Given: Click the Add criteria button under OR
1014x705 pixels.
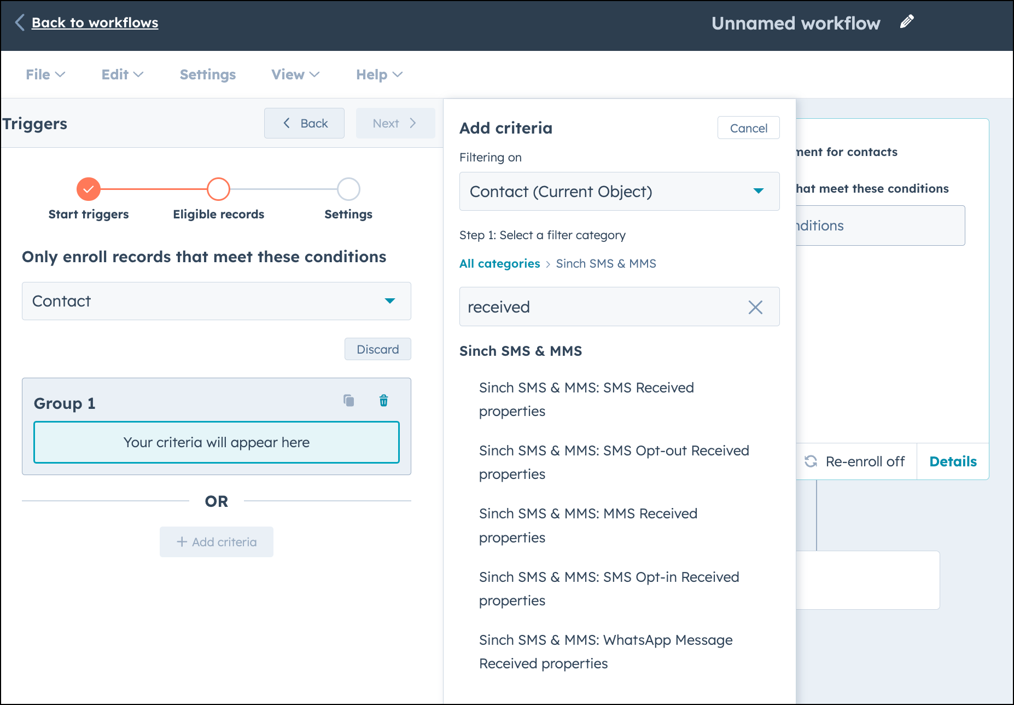Looking at the screenshot, I should pyautogui.click(x=217, y=542).
